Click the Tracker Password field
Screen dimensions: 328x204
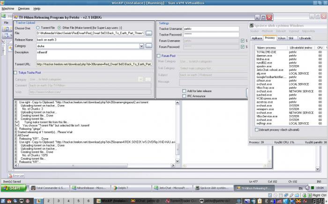point(211,35)
